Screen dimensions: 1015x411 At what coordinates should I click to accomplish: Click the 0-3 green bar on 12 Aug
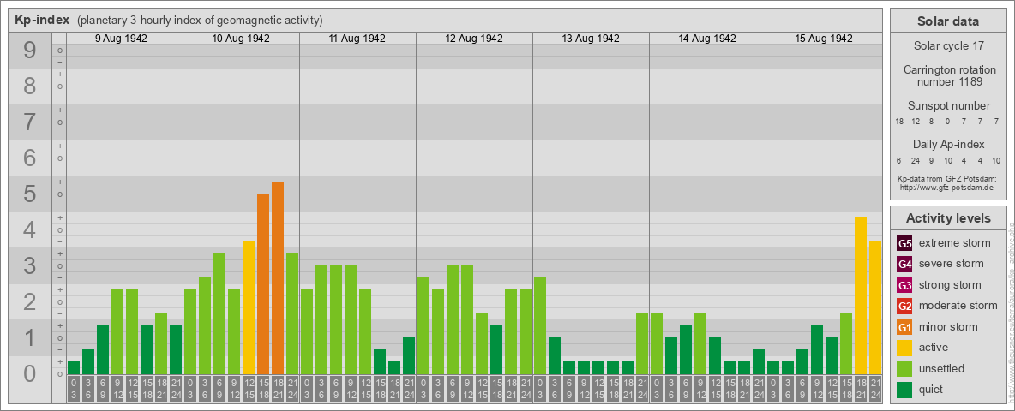423,325
